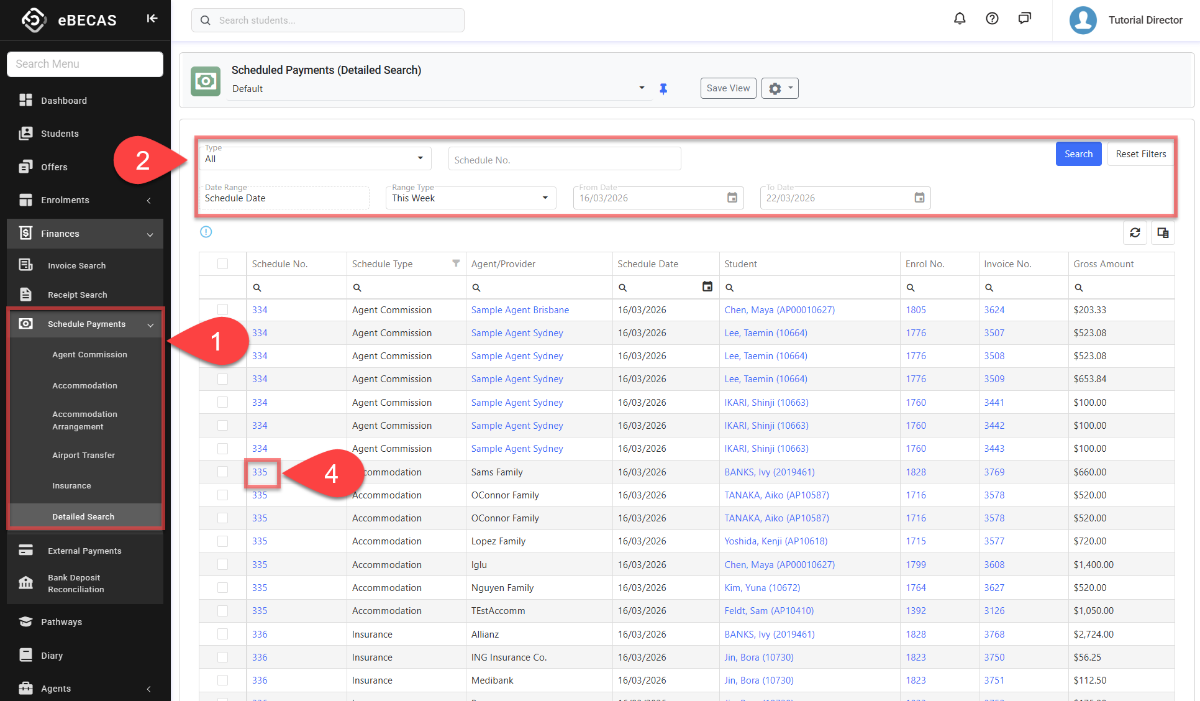Open Agent Commission in sidebar menu
The image size is (1200, 701).
tap(89, 354)
